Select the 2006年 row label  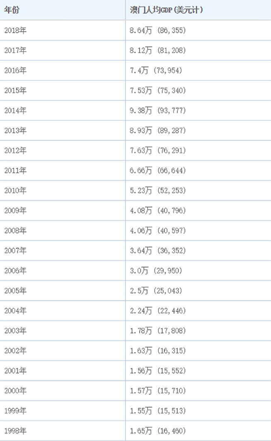pos(15,271)
